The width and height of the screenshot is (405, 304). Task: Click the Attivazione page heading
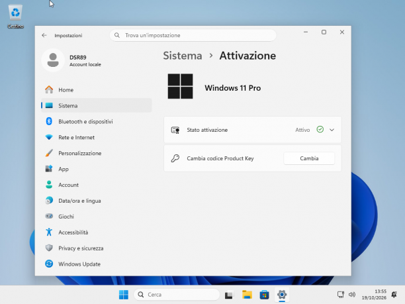pos(247,56)
